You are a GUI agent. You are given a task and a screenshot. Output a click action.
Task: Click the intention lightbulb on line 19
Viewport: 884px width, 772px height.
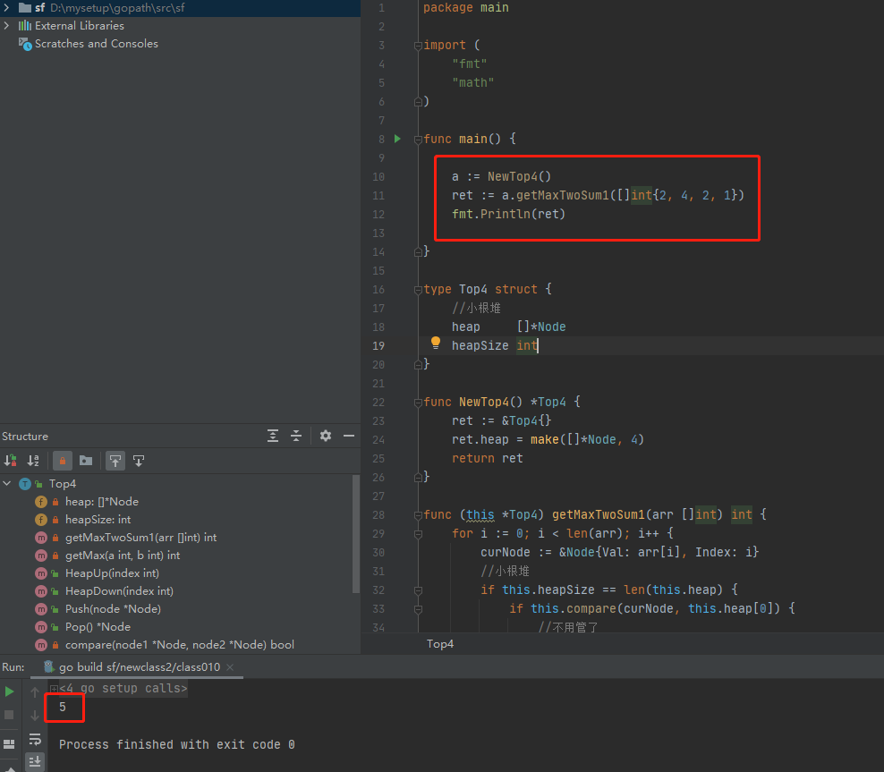point(436,343)
